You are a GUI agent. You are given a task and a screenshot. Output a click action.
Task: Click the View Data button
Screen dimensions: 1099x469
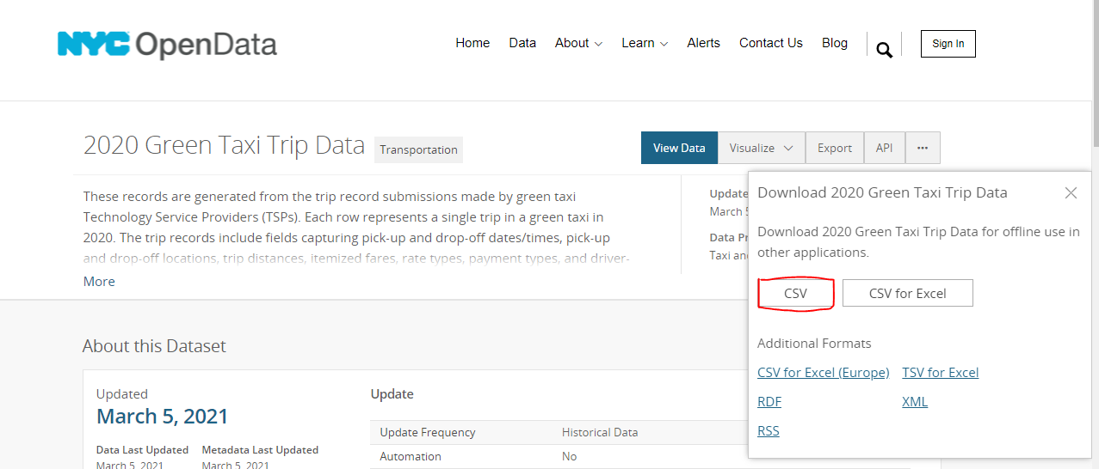click(x=679, y=148)
